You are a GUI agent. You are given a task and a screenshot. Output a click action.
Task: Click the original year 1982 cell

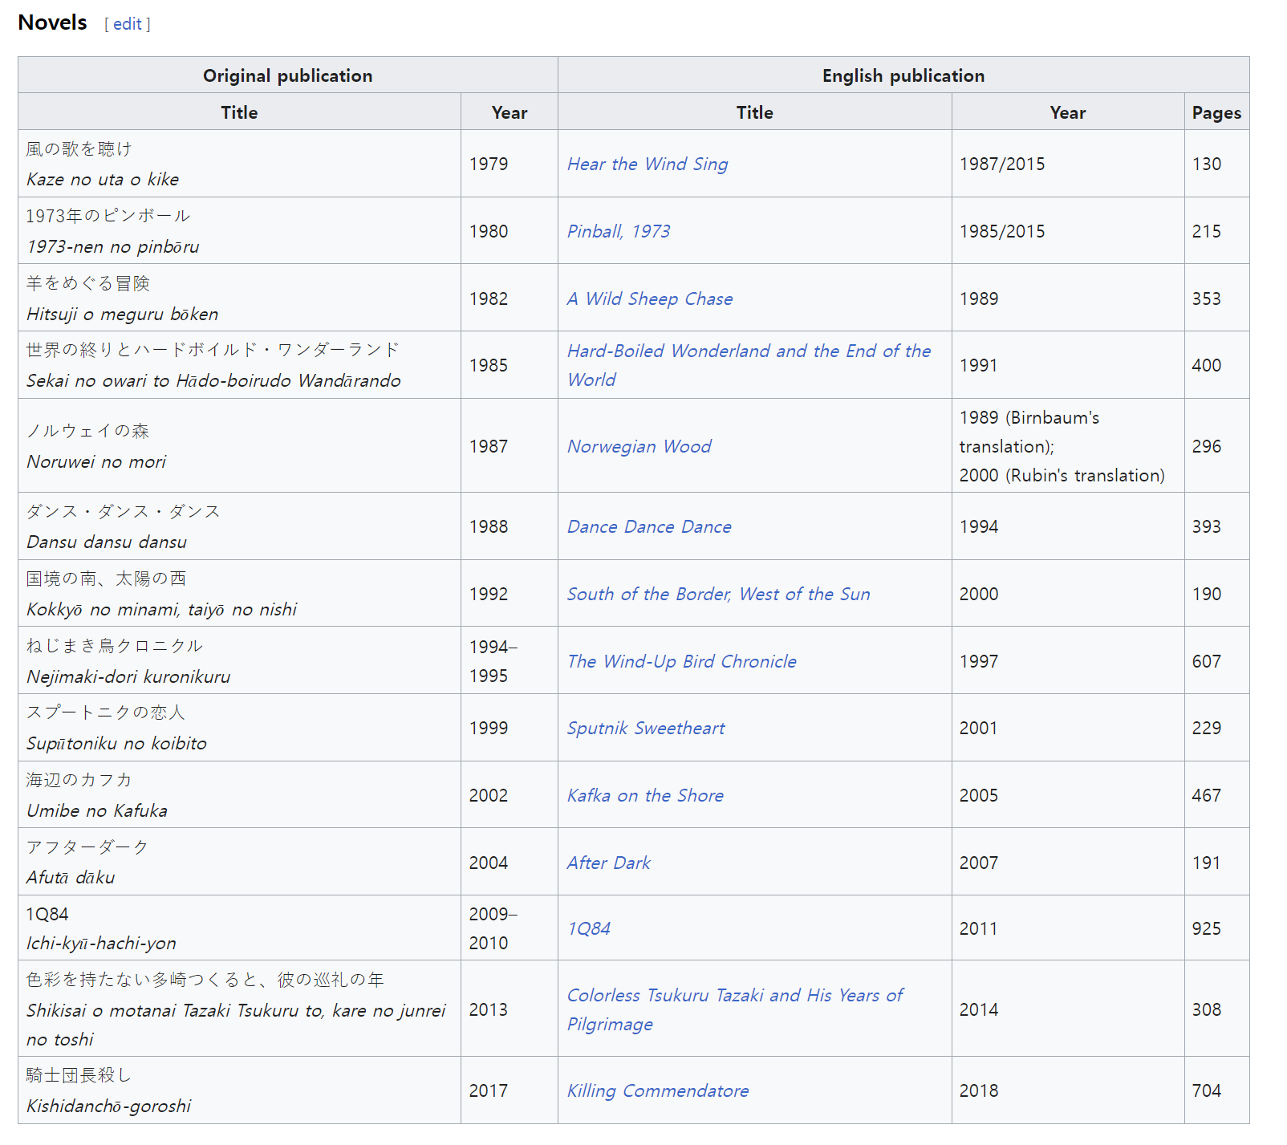[x=510, y=298]
